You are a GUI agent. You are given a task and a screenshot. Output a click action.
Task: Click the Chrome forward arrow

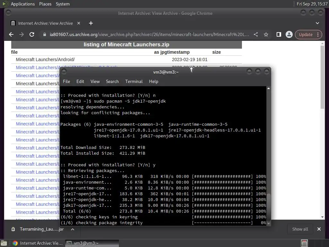pyautogui.click(x=22, y=34)
